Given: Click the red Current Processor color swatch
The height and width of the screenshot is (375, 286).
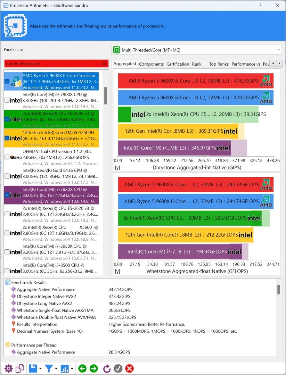Looking at the screenshot, I should tap(104, 63).
